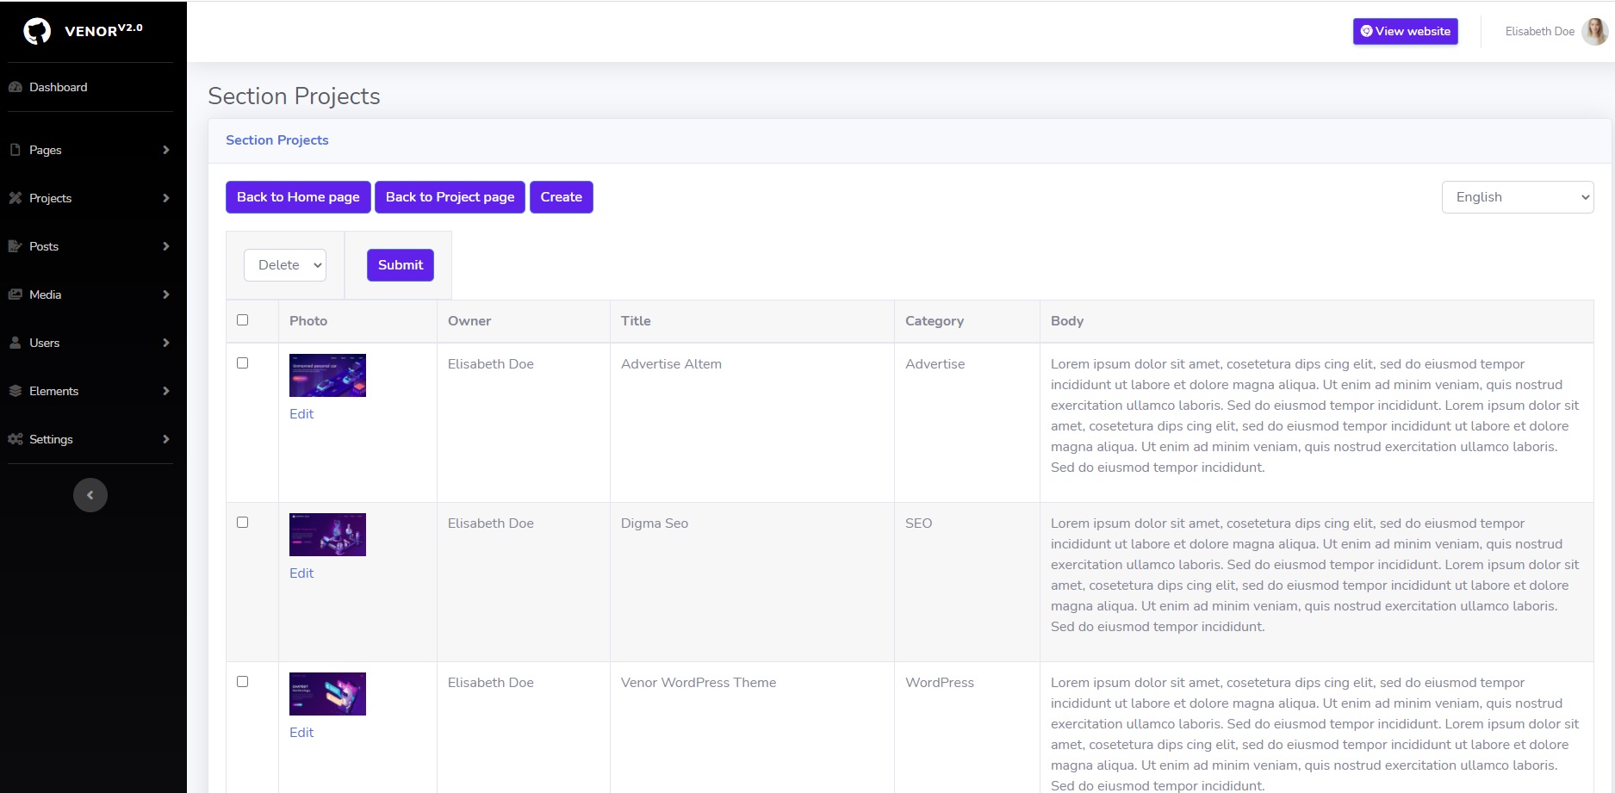The image size is (1615, 793).
Task: Click the Media images icon in sidebar
Action: pyautogui.click(x=16, y=294)
